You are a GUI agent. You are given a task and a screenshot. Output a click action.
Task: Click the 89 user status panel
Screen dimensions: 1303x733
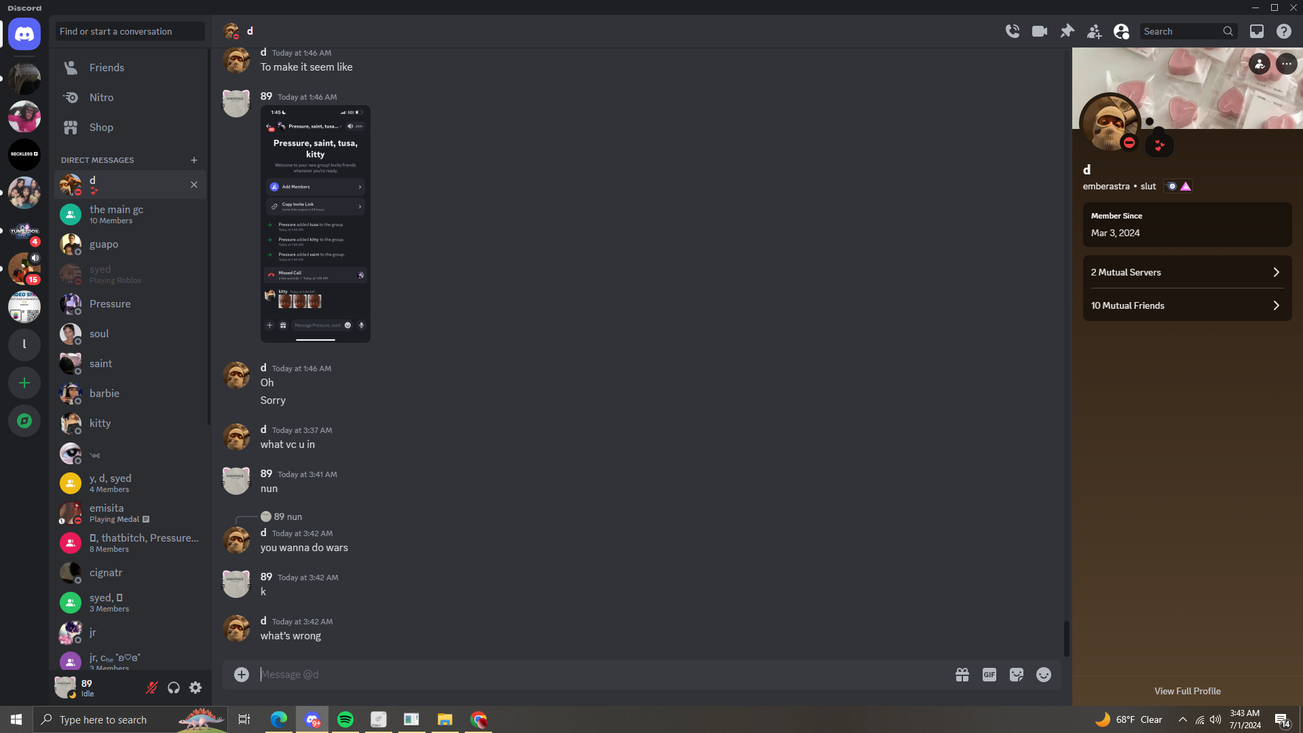point(95,688)
